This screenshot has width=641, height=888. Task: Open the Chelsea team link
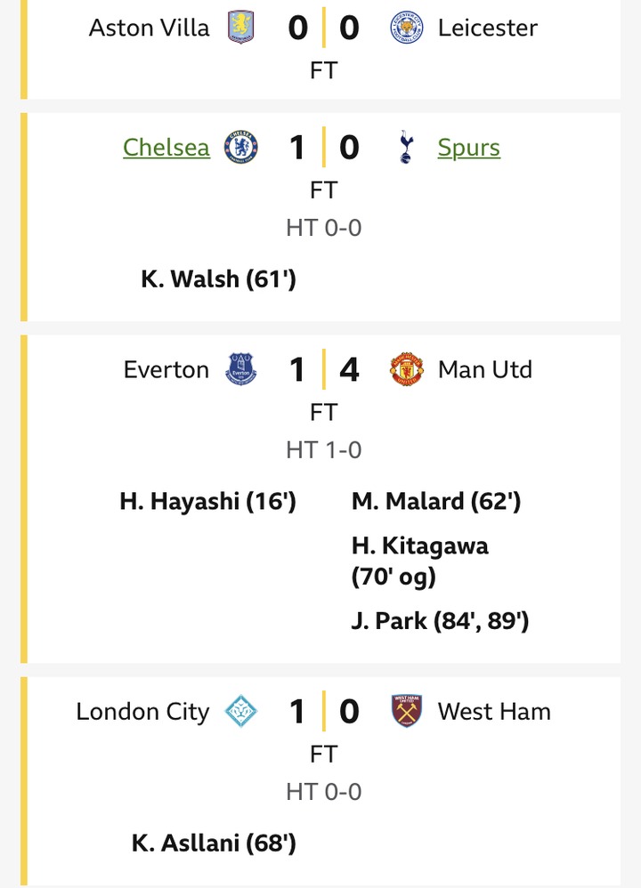(166, 147)
